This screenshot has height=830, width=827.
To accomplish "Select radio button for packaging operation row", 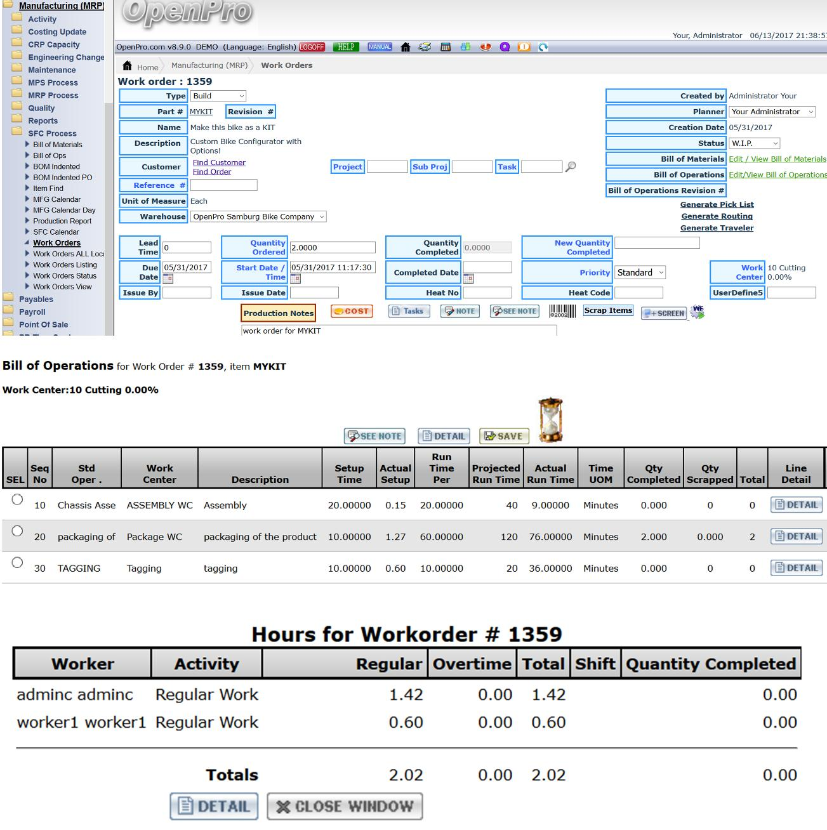I will [x=17, y=531].
